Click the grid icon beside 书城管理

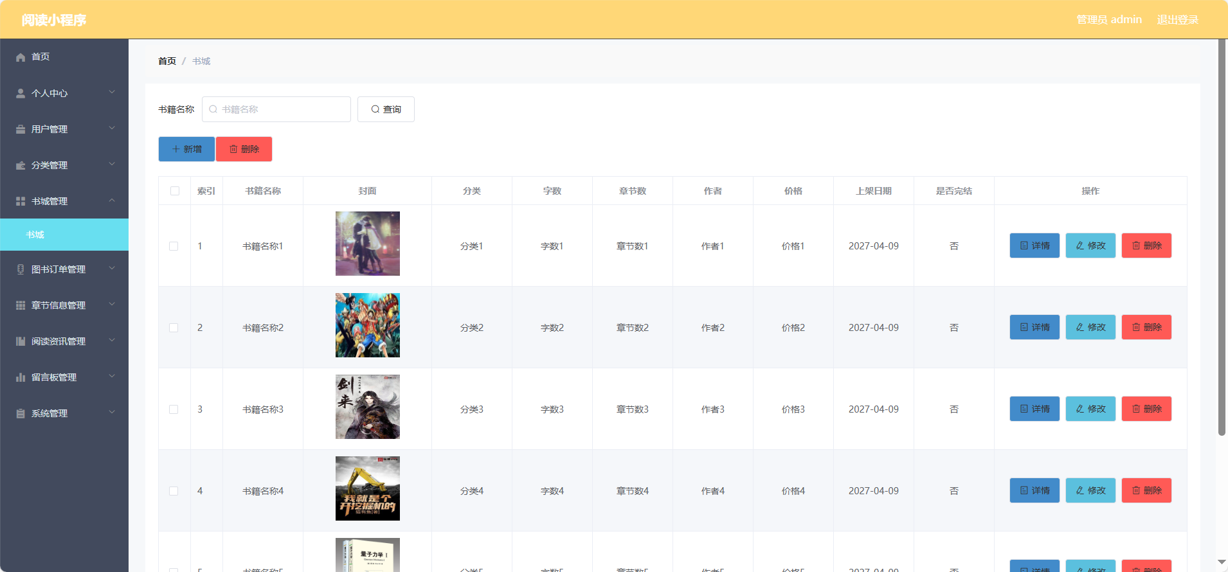[x=21, y=201]
